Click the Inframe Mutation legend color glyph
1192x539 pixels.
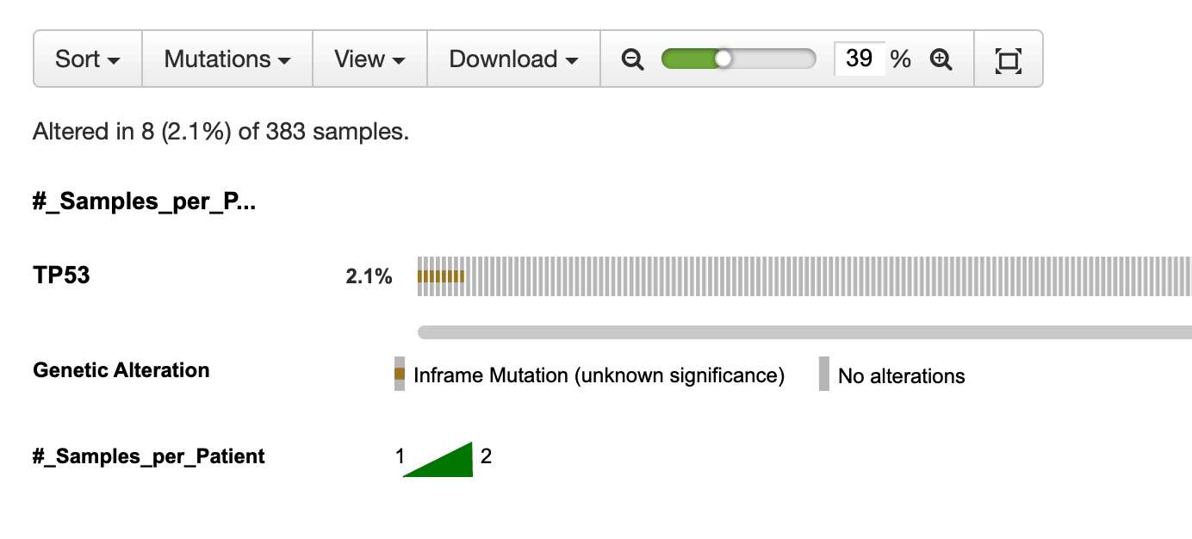[x=399, y=375]
